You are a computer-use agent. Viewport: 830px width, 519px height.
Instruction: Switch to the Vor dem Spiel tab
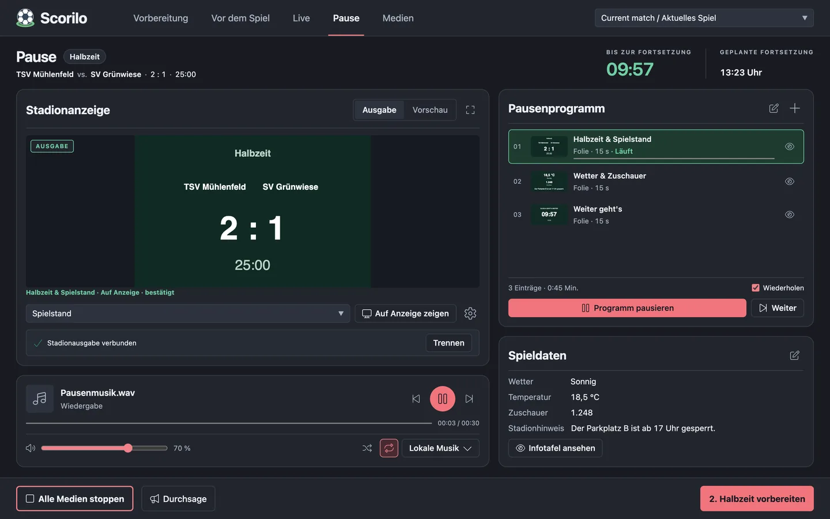240,18
